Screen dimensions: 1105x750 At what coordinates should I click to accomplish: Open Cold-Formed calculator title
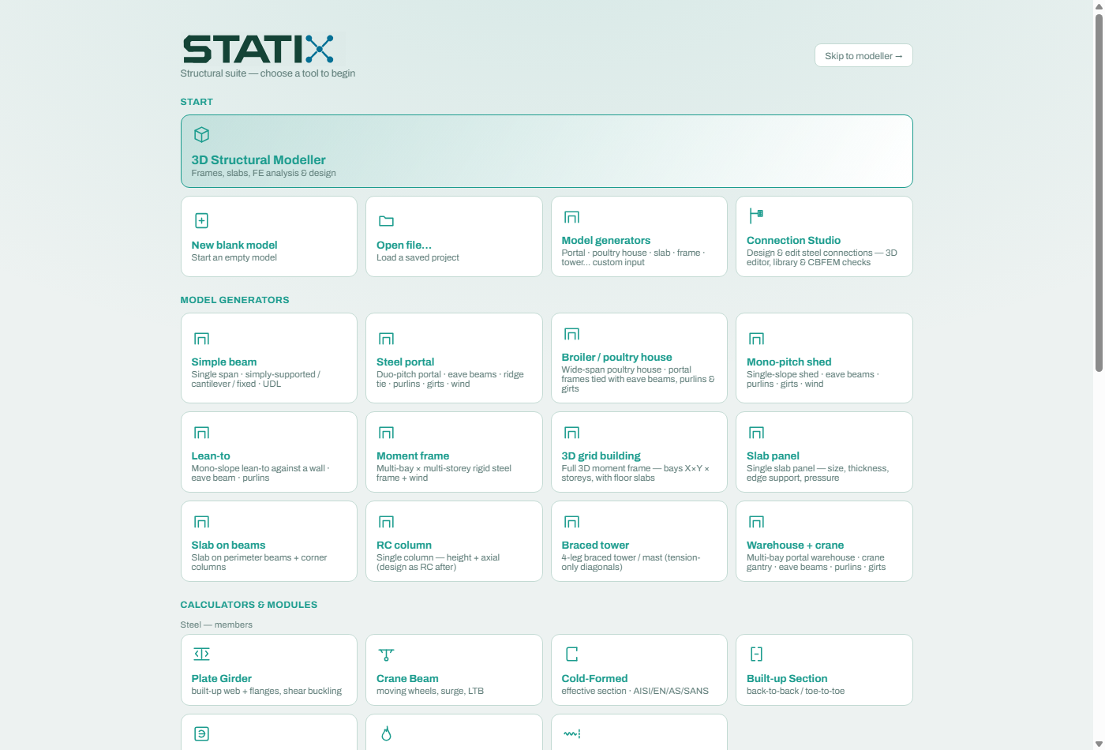[x=594, y=678]
